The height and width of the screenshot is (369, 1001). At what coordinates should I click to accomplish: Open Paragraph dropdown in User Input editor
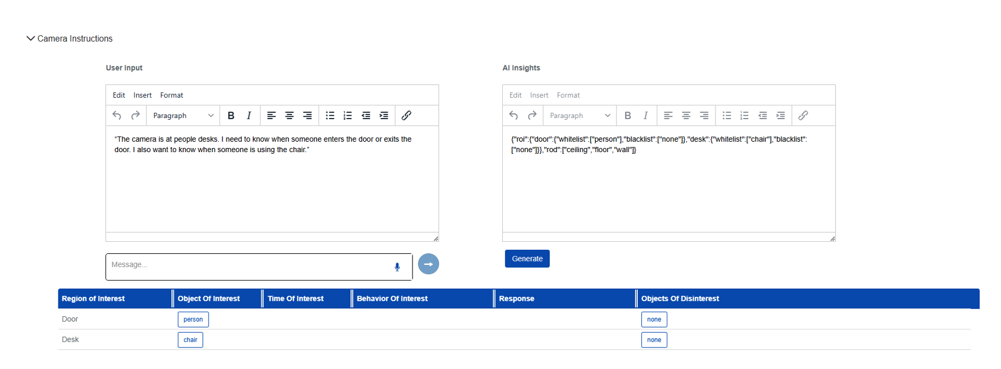183,116
